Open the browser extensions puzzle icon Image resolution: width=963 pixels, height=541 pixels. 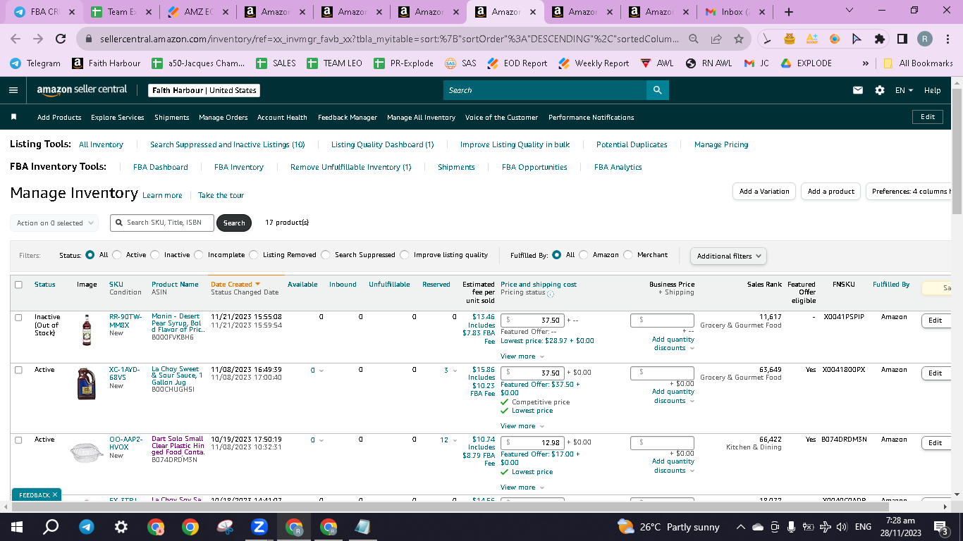click(879, 39)
